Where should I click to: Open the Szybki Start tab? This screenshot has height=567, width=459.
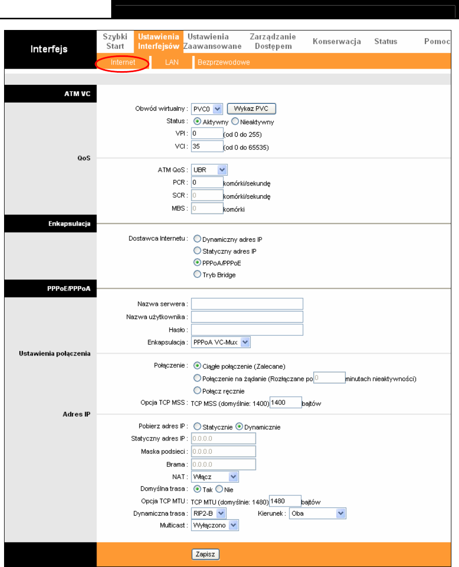(x=115, y=41)
